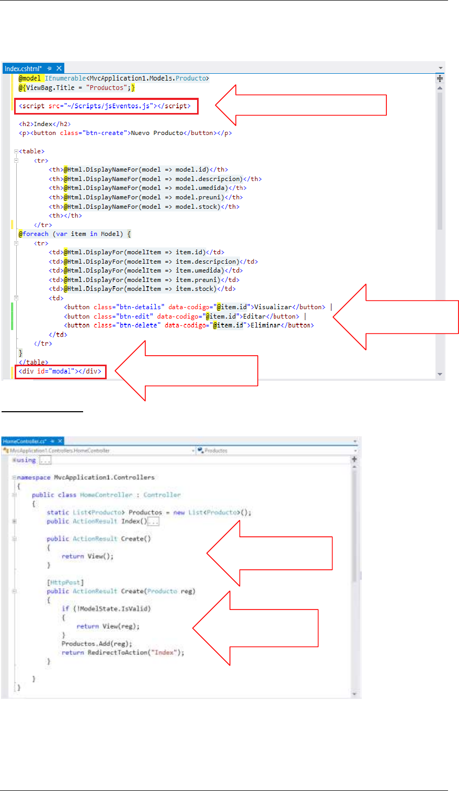Click the return RedirectToAction("Index") line
The width and height of the screenshot is (459, 791).
point(123,652)
